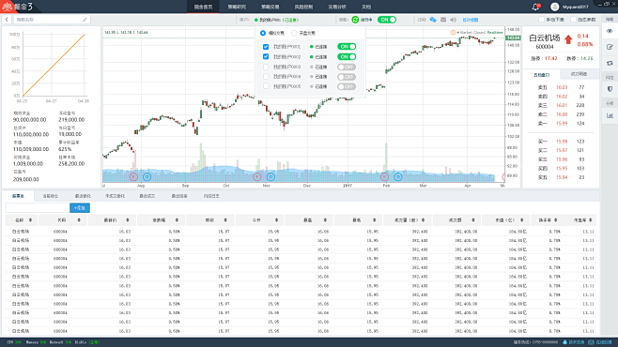Open the 掘金首页 top menu
The height and width of the screenshot is (347, 618).
point(203,7)
